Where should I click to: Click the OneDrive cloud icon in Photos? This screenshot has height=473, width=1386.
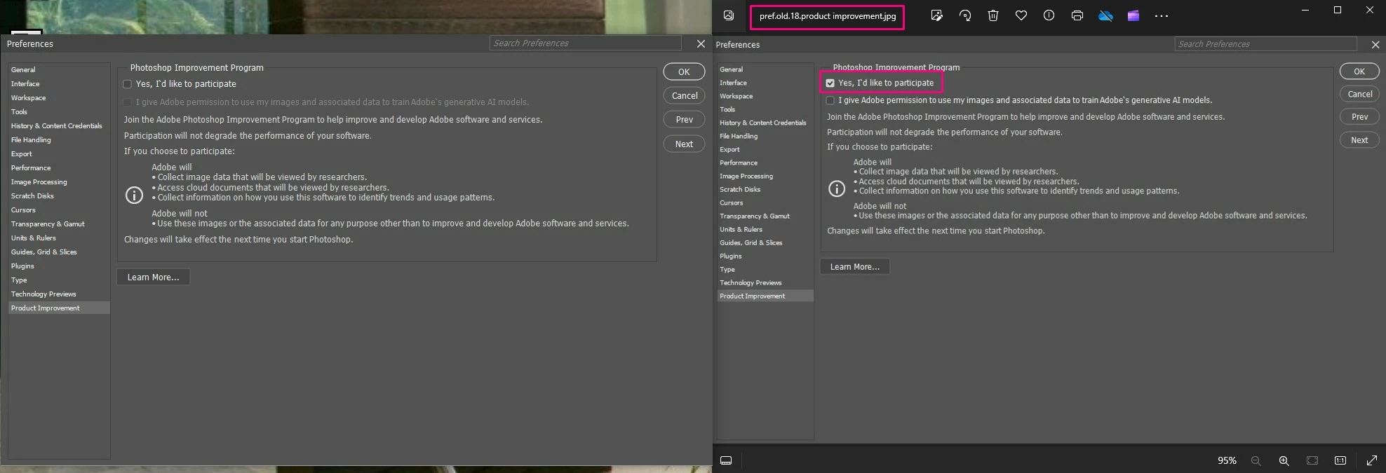1105,15
